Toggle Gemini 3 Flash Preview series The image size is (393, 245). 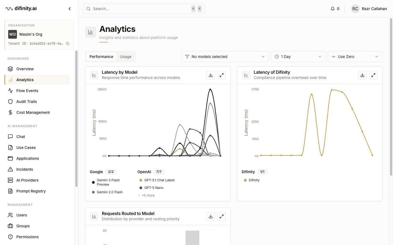pos(108,182)
